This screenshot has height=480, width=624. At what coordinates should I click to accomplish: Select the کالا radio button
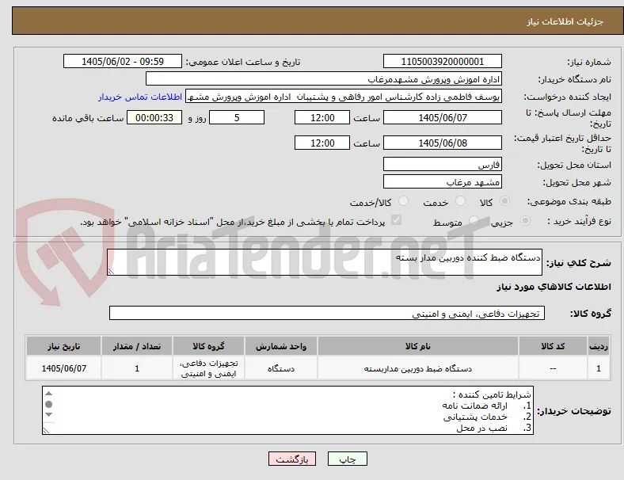pyautogui.click(x=504, y=201)
